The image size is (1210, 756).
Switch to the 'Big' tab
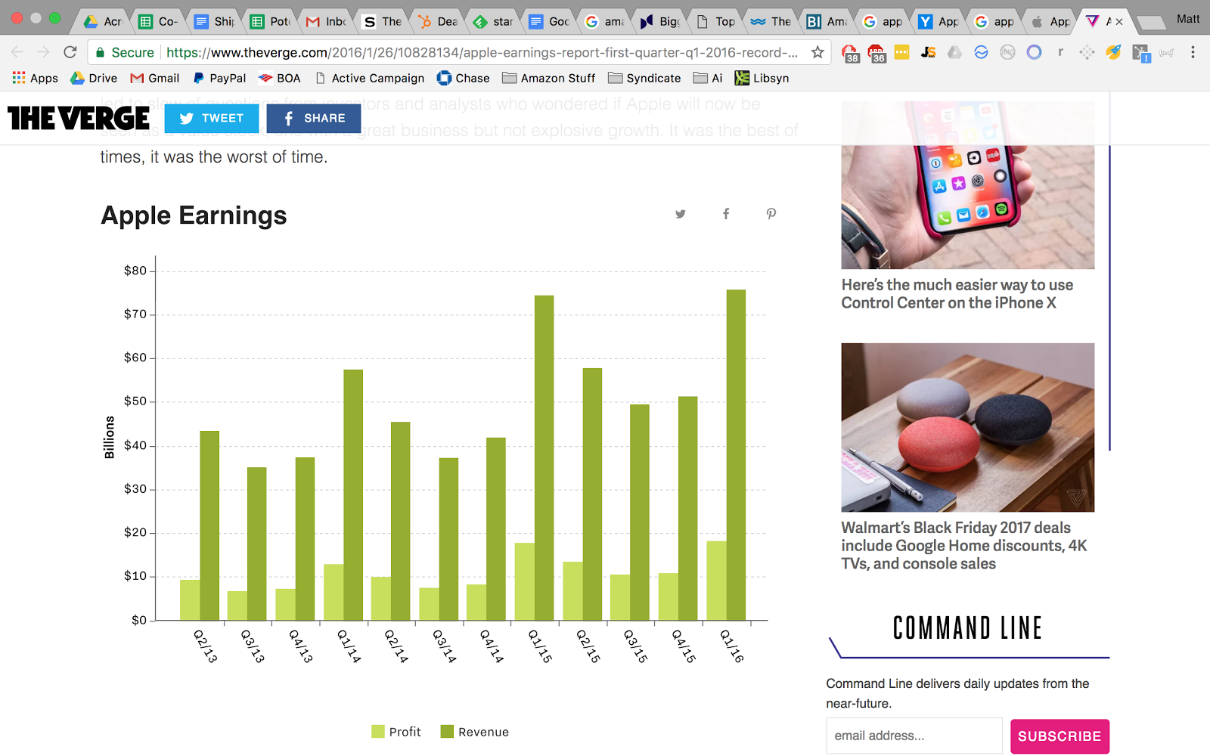[x=659, y=21]
